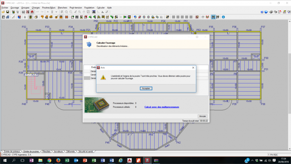Click the printer icon in top-right toolbar

click(x=271, y=12)
